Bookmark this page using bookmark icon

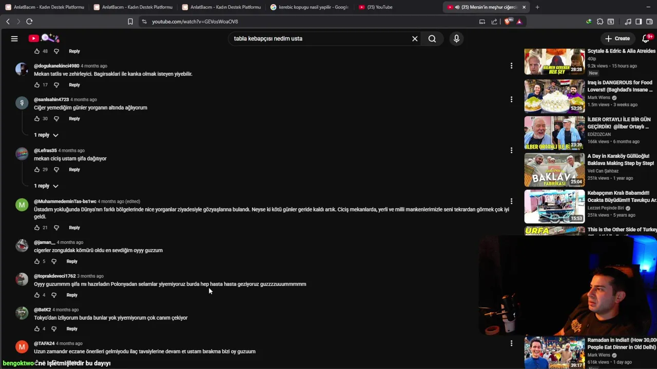(130, 22)
